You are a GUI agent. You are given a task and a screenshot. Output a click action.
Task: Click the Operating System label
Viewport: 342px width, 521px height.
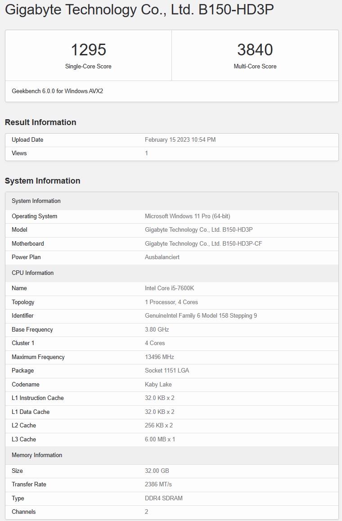coord(35,216)
